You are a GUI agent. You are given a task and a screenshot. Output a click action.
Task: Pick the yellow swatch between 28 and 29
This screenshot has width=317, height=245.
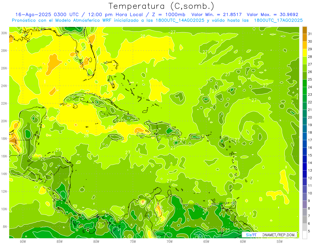(x=305, y=53)
